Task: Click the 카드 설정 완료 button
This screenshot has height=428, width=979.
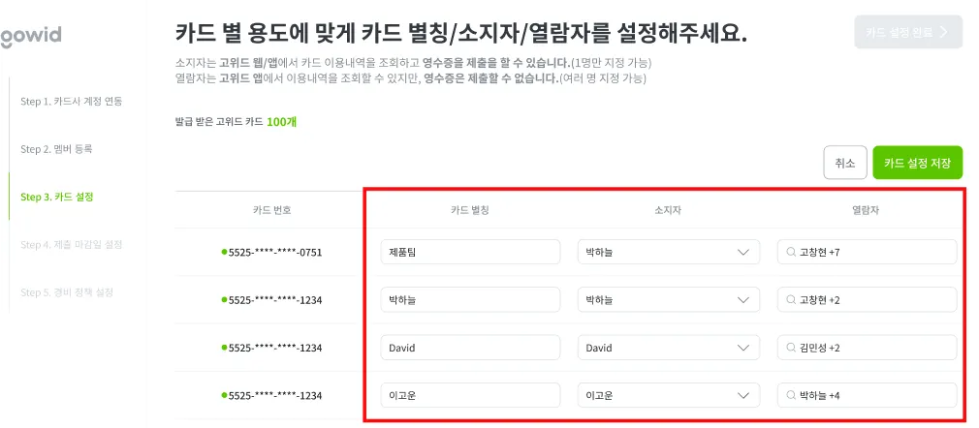Action: [908, 32]
